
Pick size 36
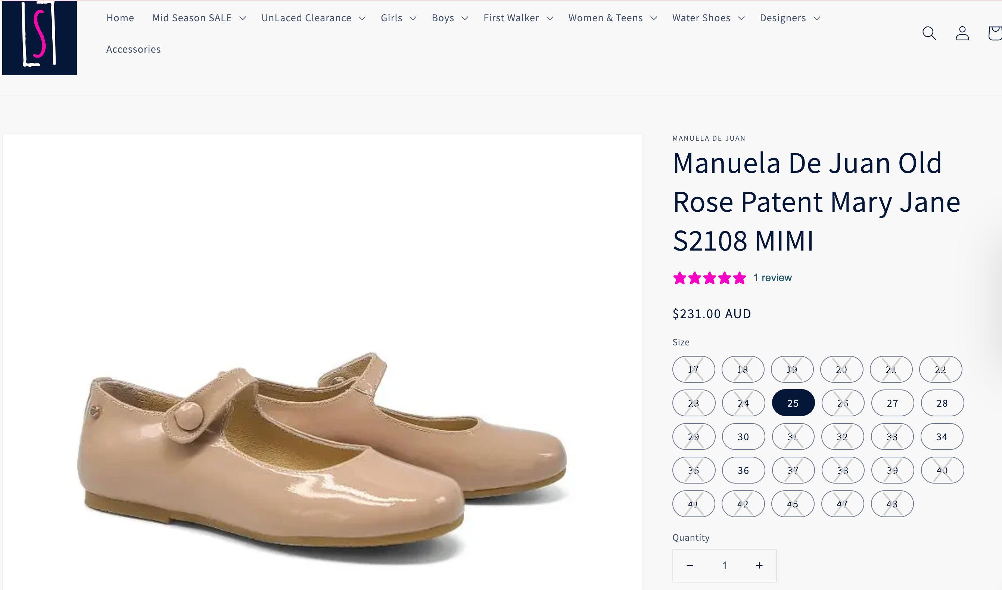coord(743,470)
